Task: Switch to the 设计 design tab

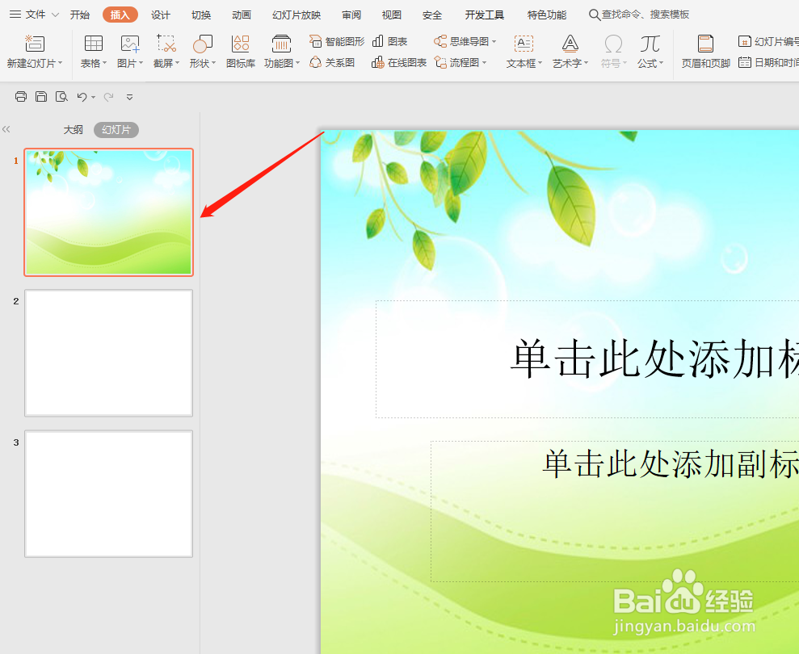Action: pos(161,15)
